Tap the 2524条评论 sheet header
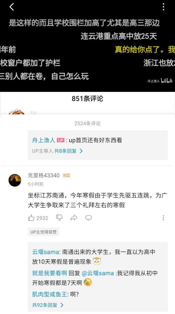This screenshot has width=175, height=314. [87, 123]
